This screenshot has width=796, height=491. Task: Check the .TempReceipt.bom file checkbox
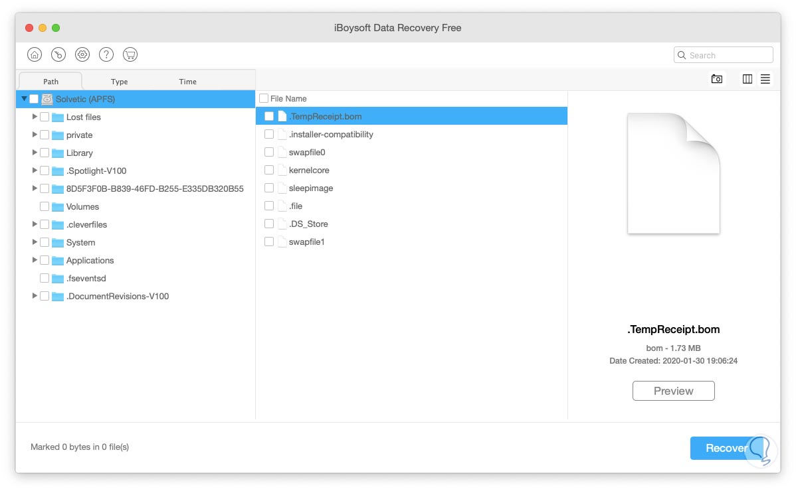point(269,116)
